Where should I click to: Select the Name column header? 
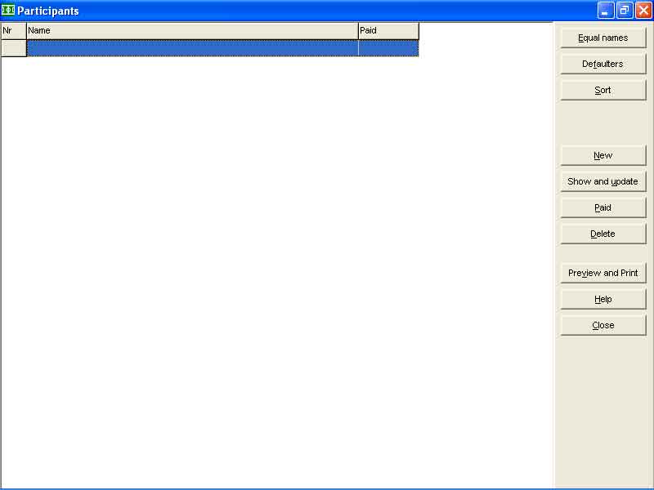pos(192,31)
